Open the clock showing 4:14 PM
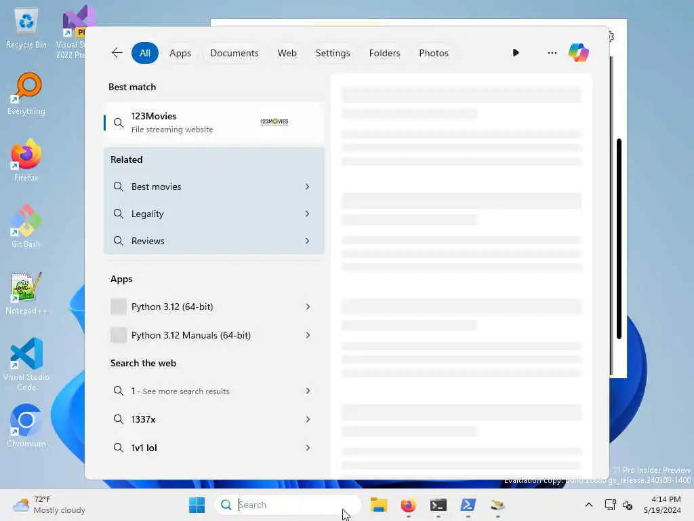This screenshot has width=694, height=521. (x=662, y=505)
